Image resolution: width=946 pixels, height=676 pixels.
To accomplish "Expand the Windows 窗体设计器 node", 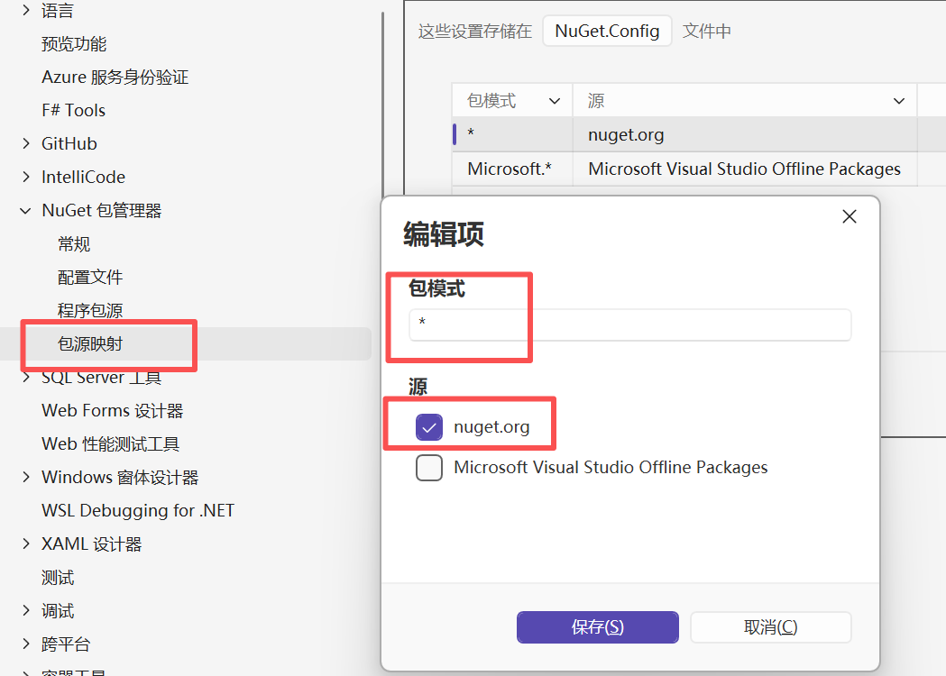I will [25, 478].
